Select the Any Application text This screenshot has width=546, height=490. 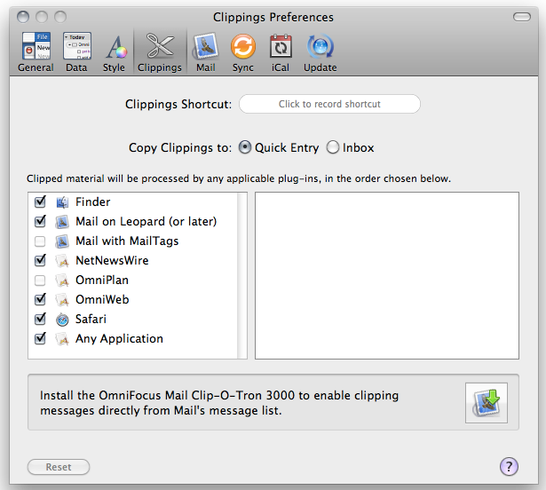[x=120, y=339]
